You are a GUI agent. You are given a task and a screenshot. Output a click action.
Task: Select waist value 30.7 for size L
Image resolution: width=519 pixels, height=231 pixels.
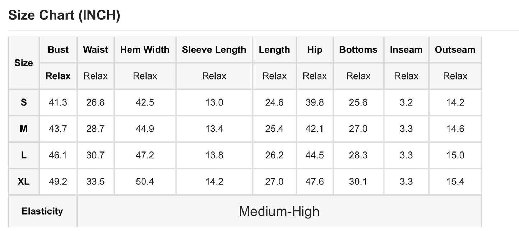click(x=96, y=155)
